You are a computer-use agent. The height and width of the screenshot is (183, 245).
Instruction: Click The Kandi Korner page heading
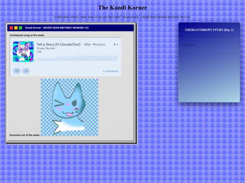click(122, 8)
